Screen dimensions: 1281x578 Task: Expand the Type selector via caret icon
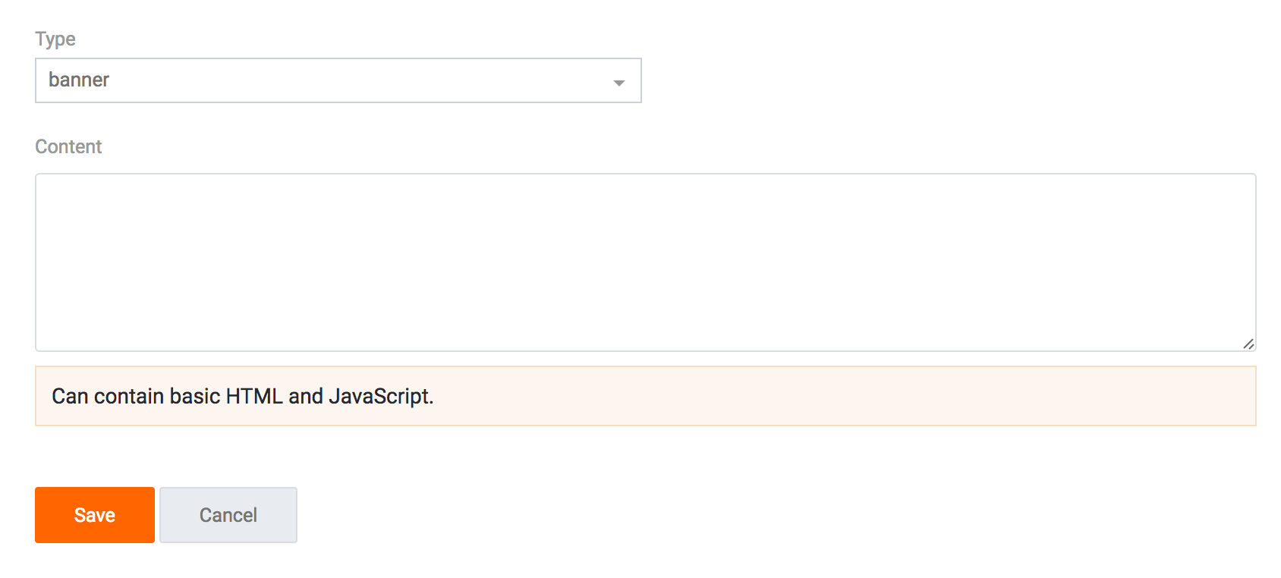point(618,82)
